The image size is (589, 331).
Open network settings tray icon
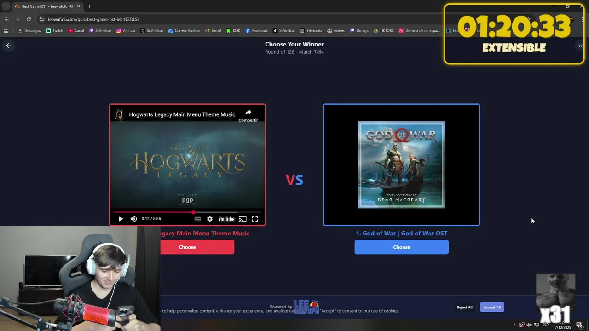[x=537, y=325]
